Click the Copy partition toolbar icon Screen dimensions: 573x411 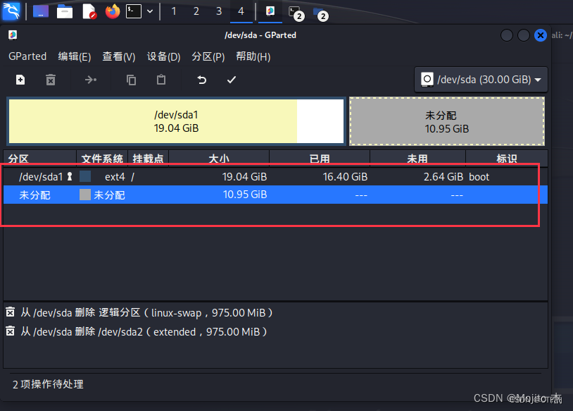[131, 80]
